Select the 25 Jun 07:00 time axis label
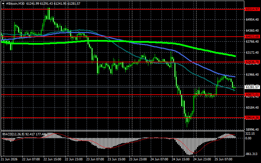 [x=223, y=159]
